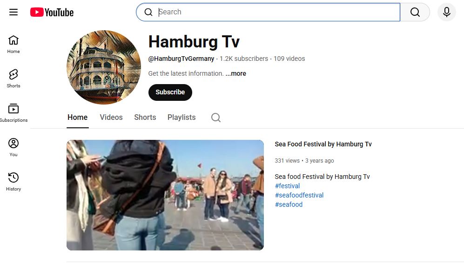Viewport: 464px width, 263px height.
Task: Open Sea Food Festival video title
Action: coord(323,144)
